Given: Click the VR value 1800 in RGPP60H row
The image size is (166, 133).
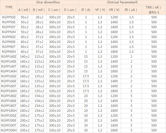Looking at the screenshot, I should [114, 52].
